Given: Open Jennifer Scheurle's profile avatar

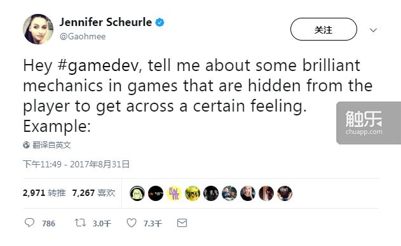Looking at the screenshot, I should 38,29.
